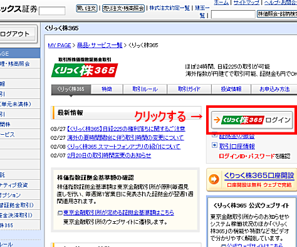Open 02/07 取引時間変更のお知らせ link

(x=109, y=155)
